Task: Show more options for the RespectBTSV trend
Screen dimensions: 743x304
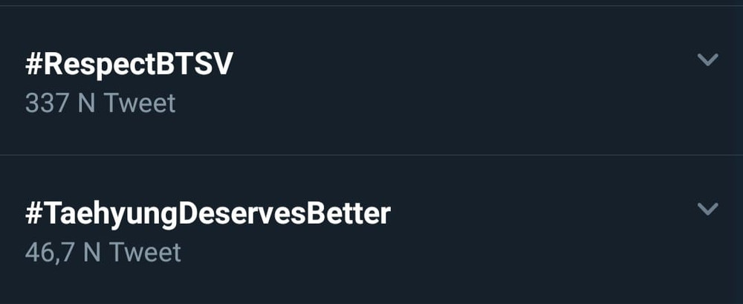Action: point(707,59)
